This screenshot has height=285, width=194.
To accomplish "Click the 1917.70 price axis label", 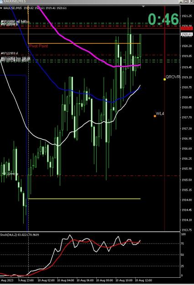I will 187,117.
